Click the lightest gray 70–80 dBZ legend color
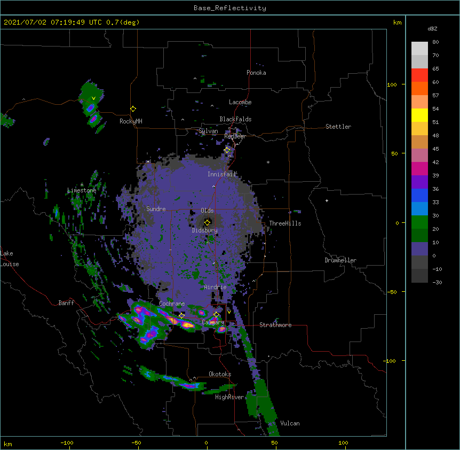460x450 pixels. point(419,49)
